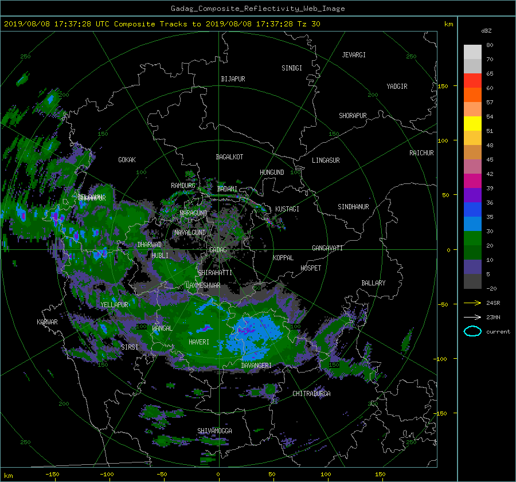Image resolution: width=516 pixels, height=482 pixels.
Task: Click the white 23MN arrow legend icon
Action: point(472,317)
